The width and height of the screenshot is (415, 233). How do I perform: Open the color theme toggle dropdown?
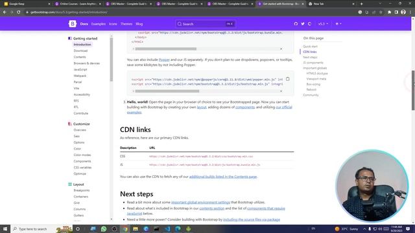[x=338, y=24]
